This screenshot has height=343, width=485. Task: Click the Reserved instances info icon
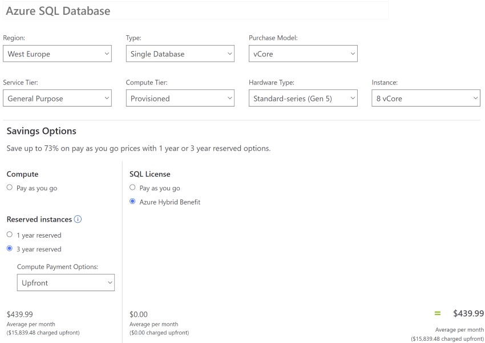coord(78,219)
